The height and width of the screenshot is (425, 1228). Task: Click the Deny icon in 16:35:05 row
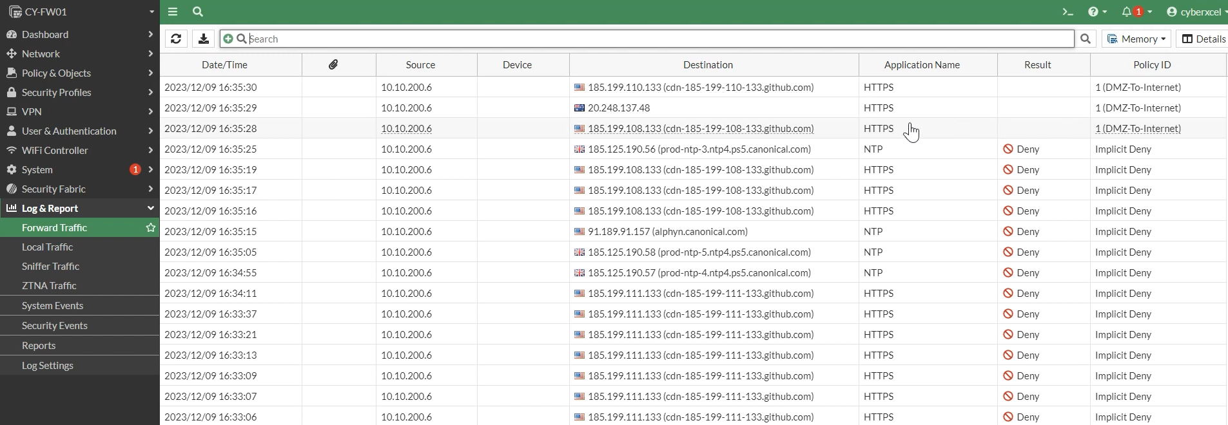[x=1008, y=252]
